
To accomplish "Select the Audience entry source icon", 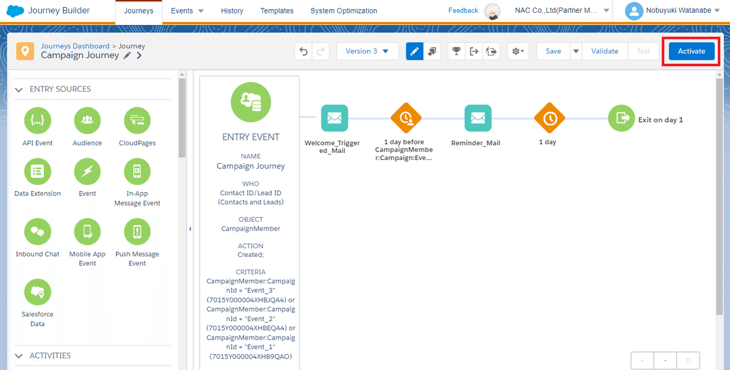I will 87,120.
